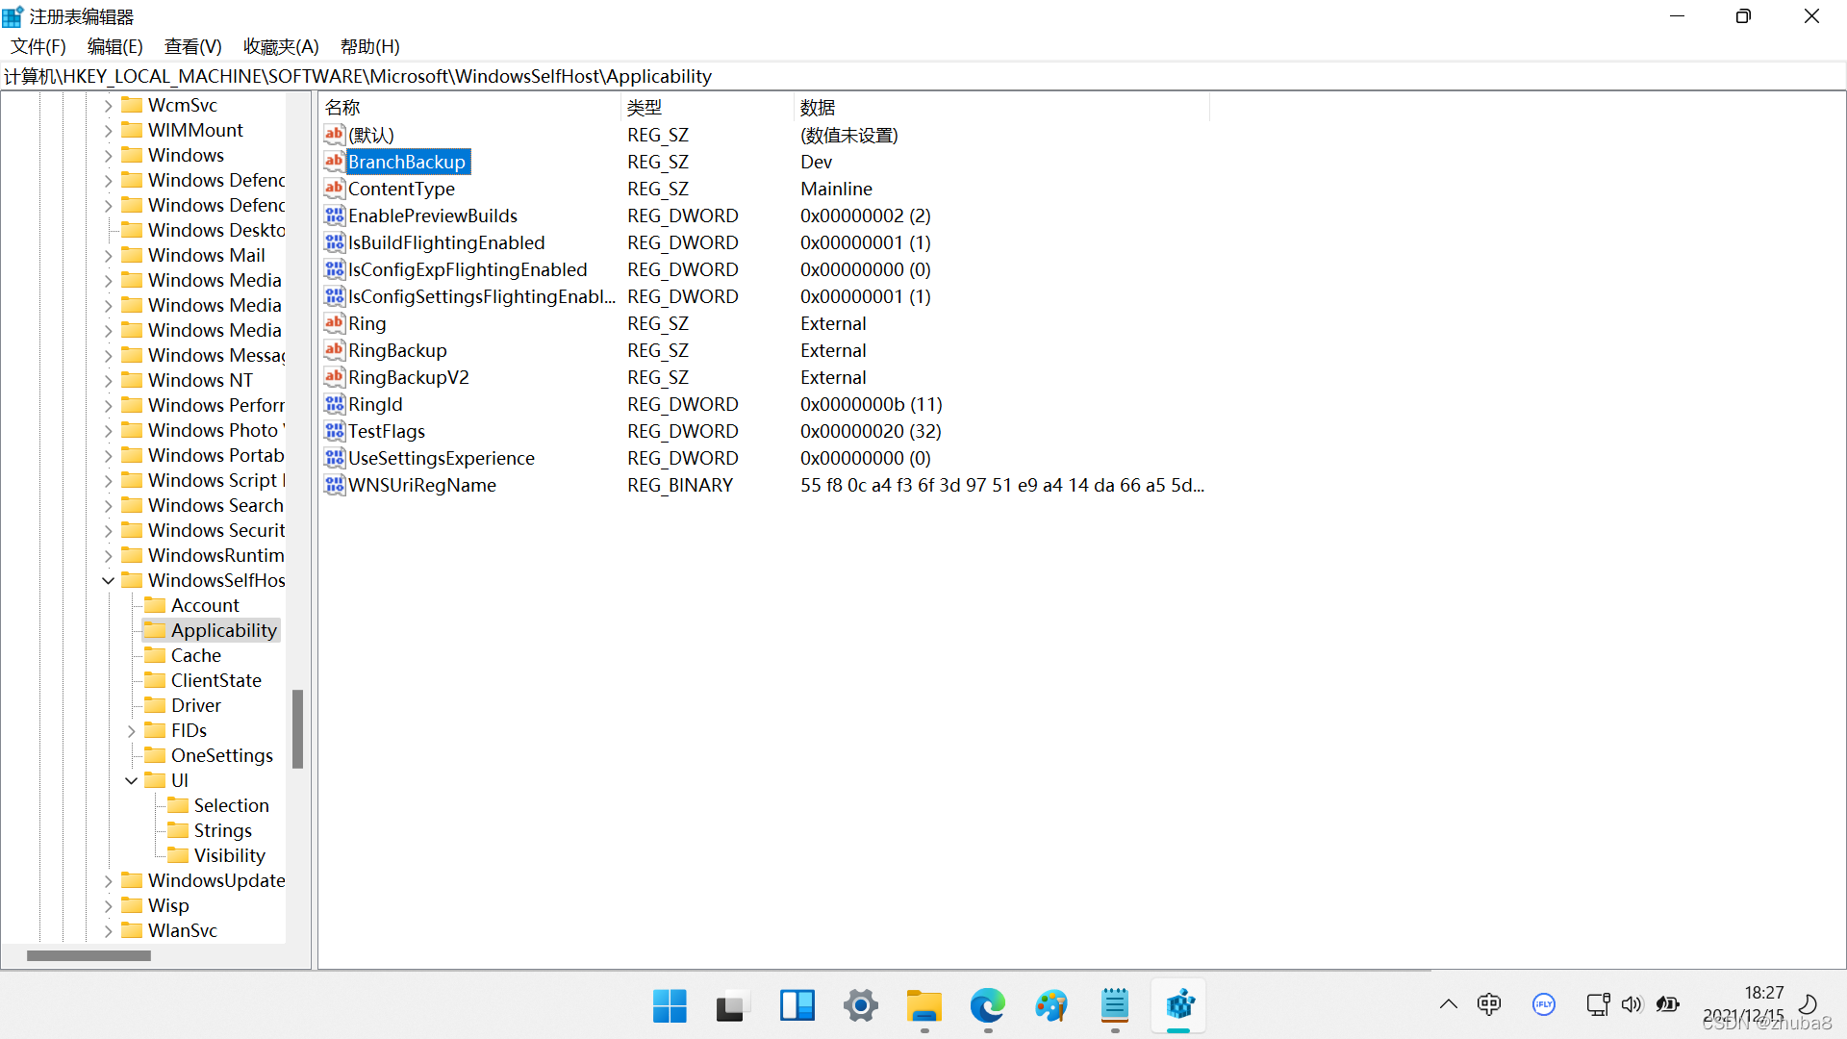Open the Windows Start menu
Viewport: 1847px width, 1039px height.
click(670, 1005)
